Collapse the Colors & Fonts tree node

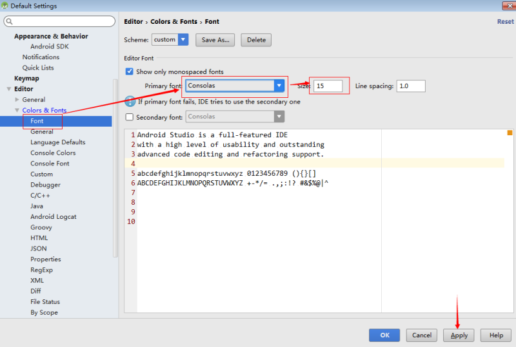tap(17, 110)
